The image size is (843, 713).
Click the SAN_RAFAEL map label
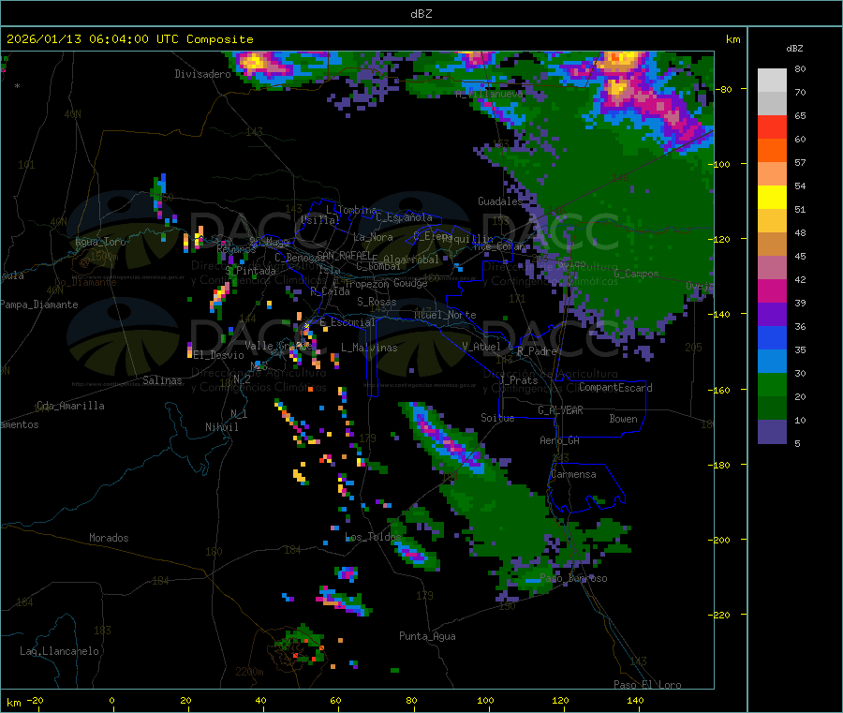click(x=344, y=255)
